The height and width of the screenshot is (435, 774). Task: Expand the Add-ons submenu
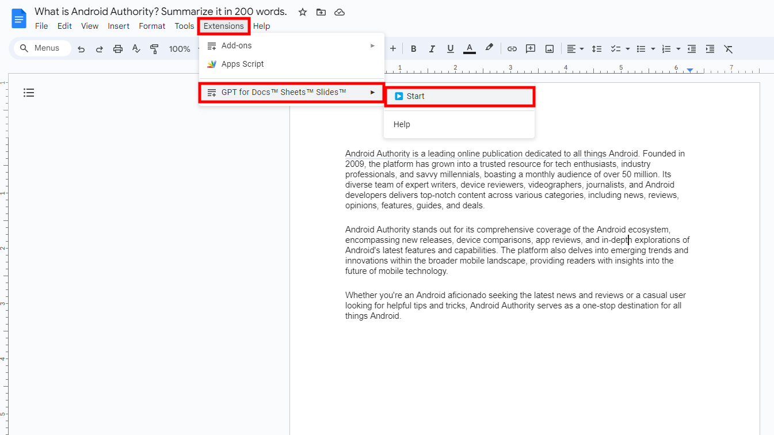292,45
